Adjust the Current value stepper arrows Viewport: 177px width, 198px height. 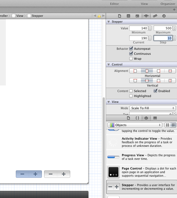tap(150, 38)
